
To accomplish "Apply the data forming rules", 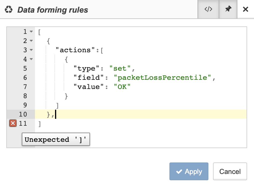I will [189, 171].
